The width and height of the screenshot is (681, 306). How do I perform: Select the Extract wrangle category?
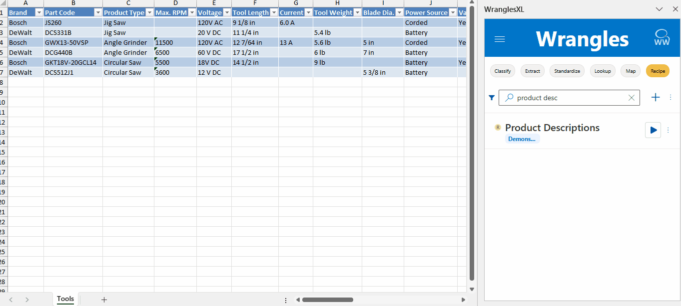pos(532,71)
